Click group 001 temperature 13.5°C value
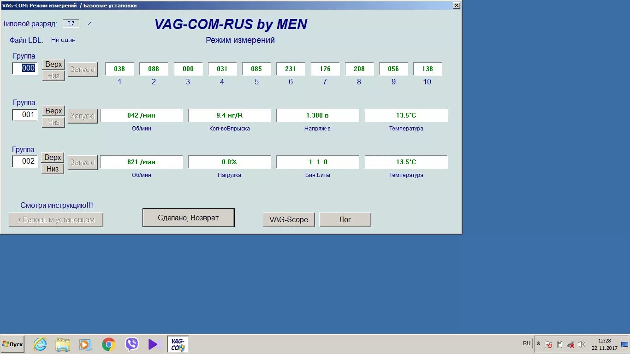 point(406,115)
